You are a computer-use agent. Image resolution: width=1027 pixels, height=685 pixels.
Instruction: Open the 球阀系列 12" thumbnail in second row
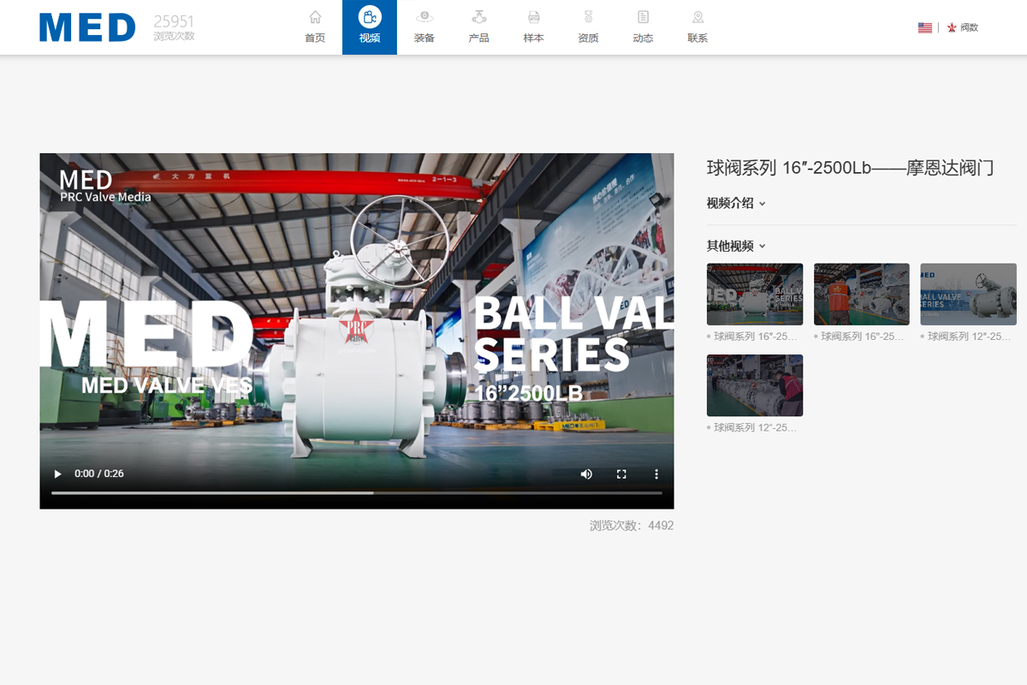tap(755, 385)
